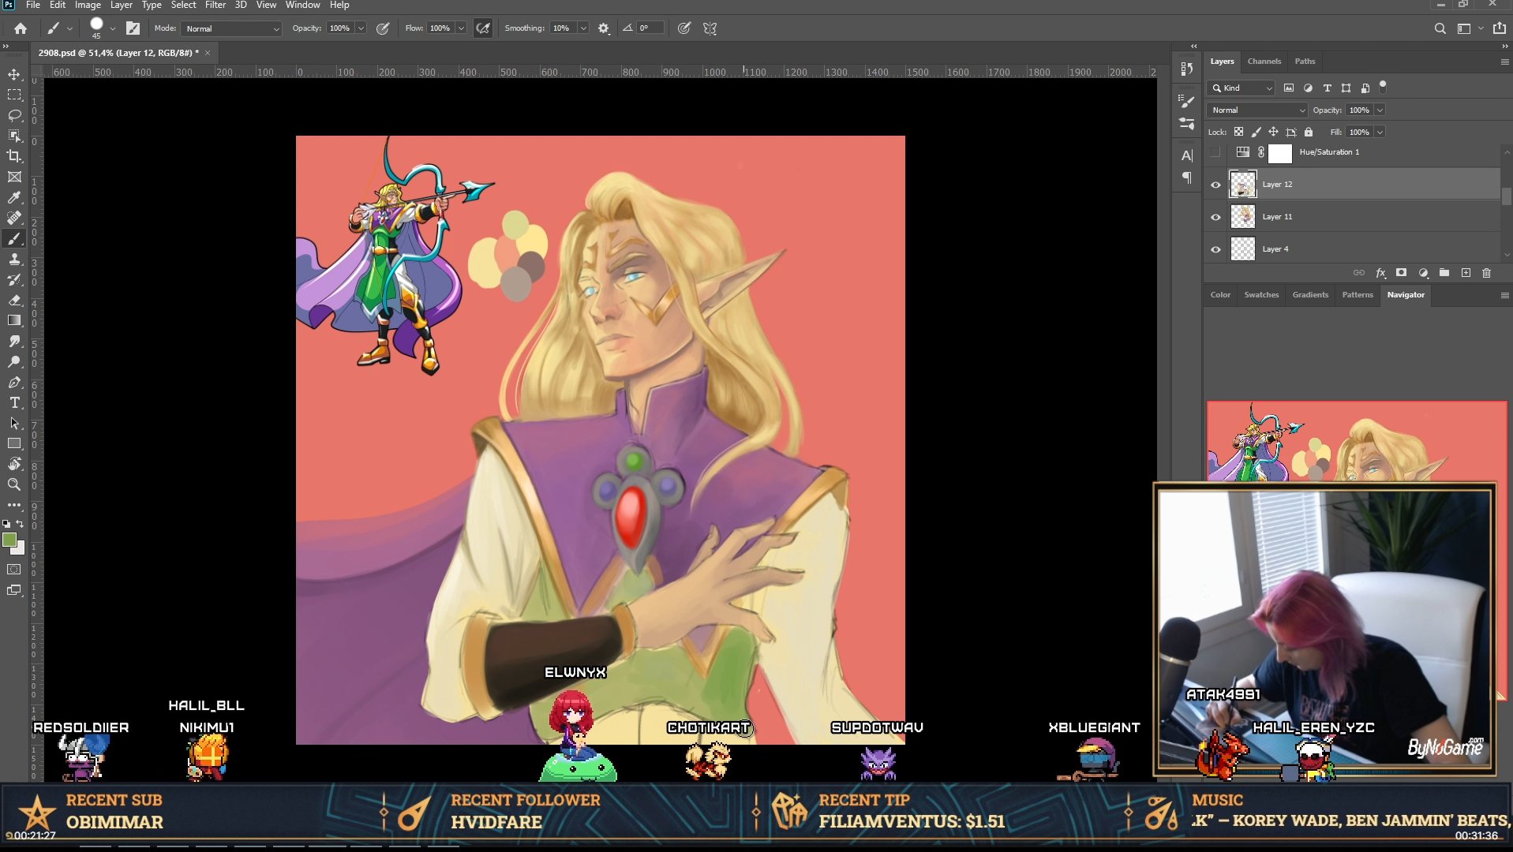Select the Rectangular Marquee tool
The image size is (1513, 852).
(14, 95)
